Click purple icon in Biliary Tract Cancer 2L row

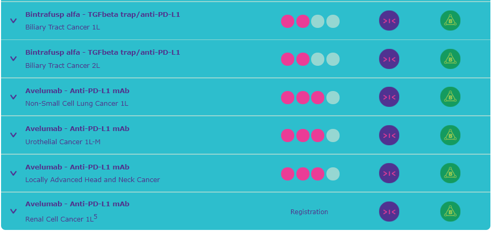(x=389, y=59)
